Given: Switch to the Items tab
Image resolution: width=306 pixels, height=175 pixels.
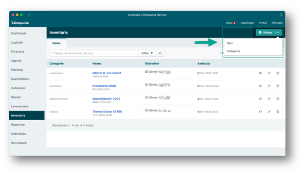Looking at the screenshot, I should [56, 43].
